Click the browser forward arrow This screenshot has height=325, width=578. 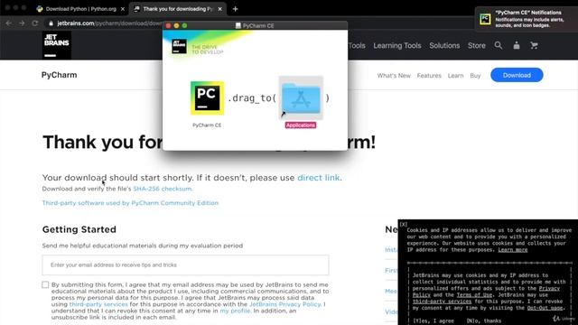(22, 23)
